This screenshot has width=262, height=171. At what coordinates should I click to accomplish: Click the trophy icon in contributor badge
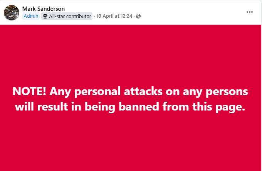click(x=45, y=16)
